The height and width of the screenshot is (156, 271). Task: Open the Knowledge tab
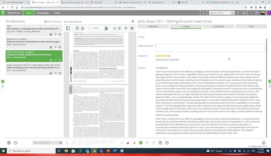pyautogui.click(x=43, y=13)
